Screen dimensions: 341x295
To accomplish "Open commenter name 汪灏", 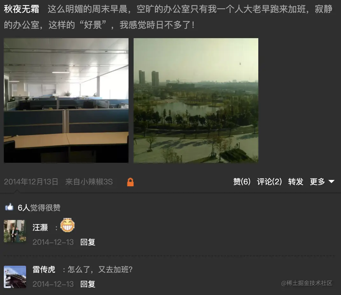I will coord(40,228).
